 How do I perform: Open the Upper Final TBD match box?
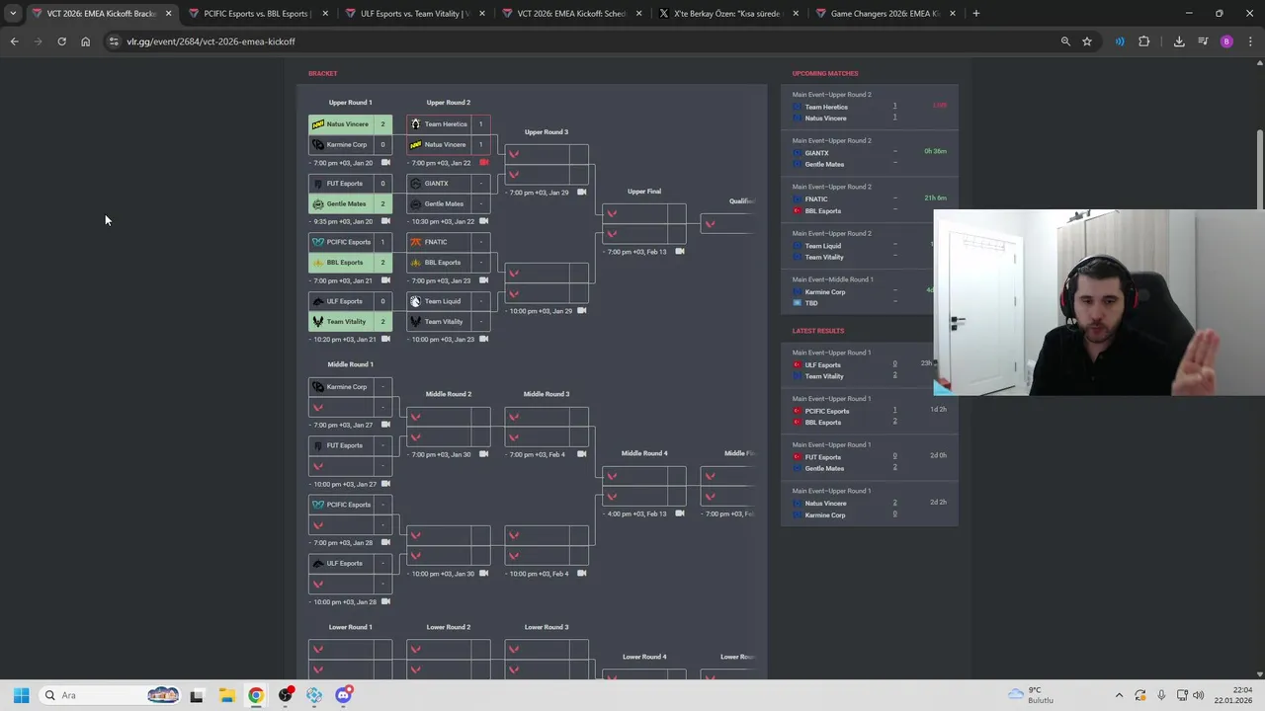pyautogui.click(x=644, y=223)
